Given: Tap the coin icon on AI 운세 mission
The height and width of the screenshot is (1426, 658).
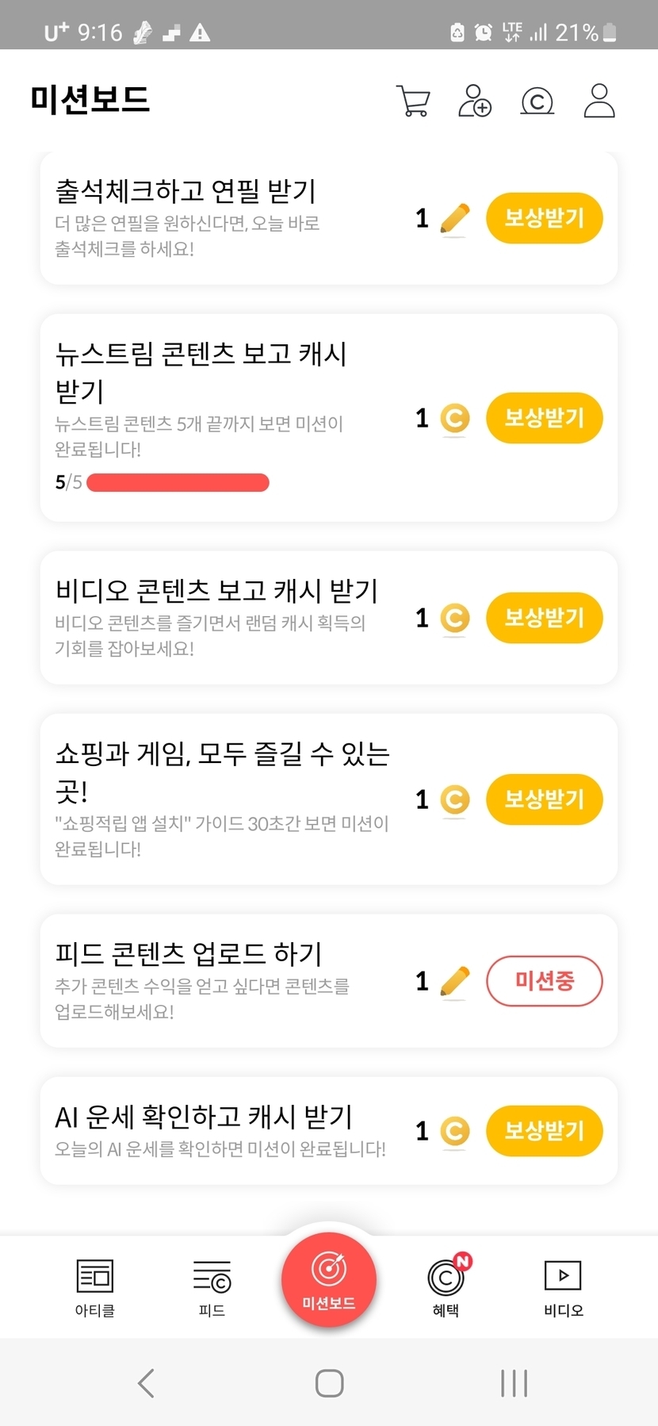Looking at the screenshot, I should [x=454, y=1131].
